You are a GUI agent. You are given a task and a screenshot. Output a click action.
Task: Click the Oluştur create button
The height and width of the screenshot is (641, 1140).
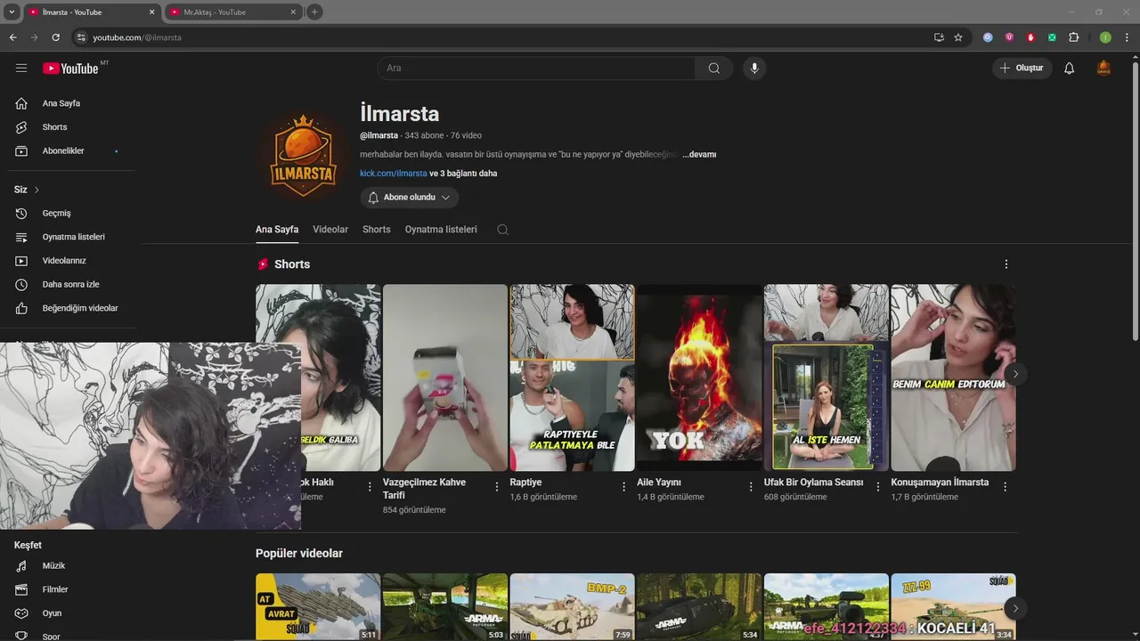[1022, 69]
